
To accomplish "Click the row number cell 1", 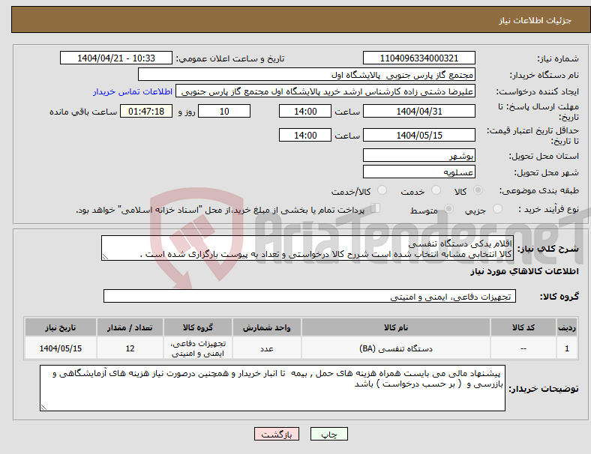I will 567,348.
